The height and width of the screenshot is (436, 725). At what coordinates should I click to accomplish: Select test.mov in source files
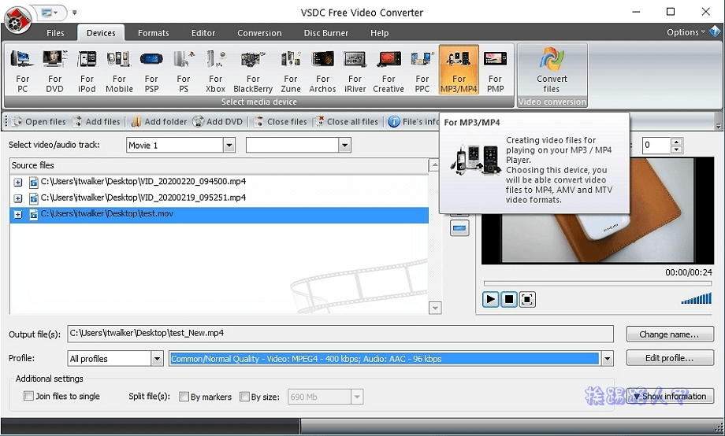219,214
